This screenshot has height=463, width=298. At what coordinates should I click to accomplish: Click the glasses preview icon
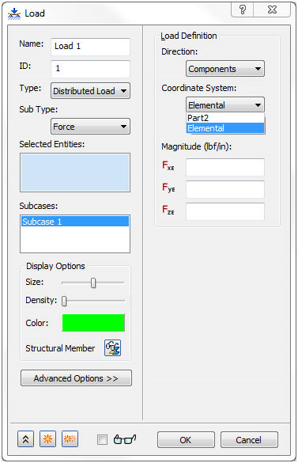click(x=125, y=439)
